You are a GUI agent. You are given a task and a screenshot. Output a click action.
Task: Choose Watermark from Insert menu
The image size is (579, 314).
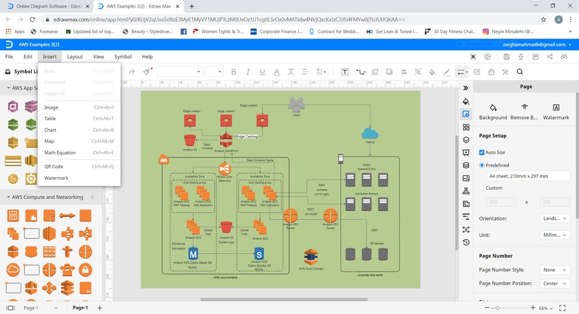point(79,178)
